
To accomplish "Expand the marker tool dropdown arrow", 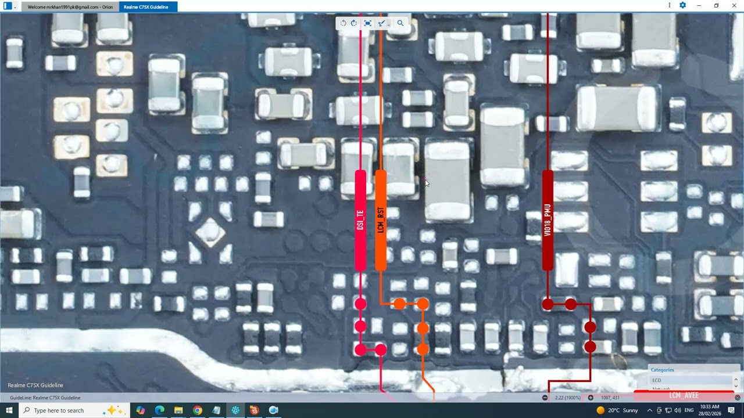I will click(388, 24).
